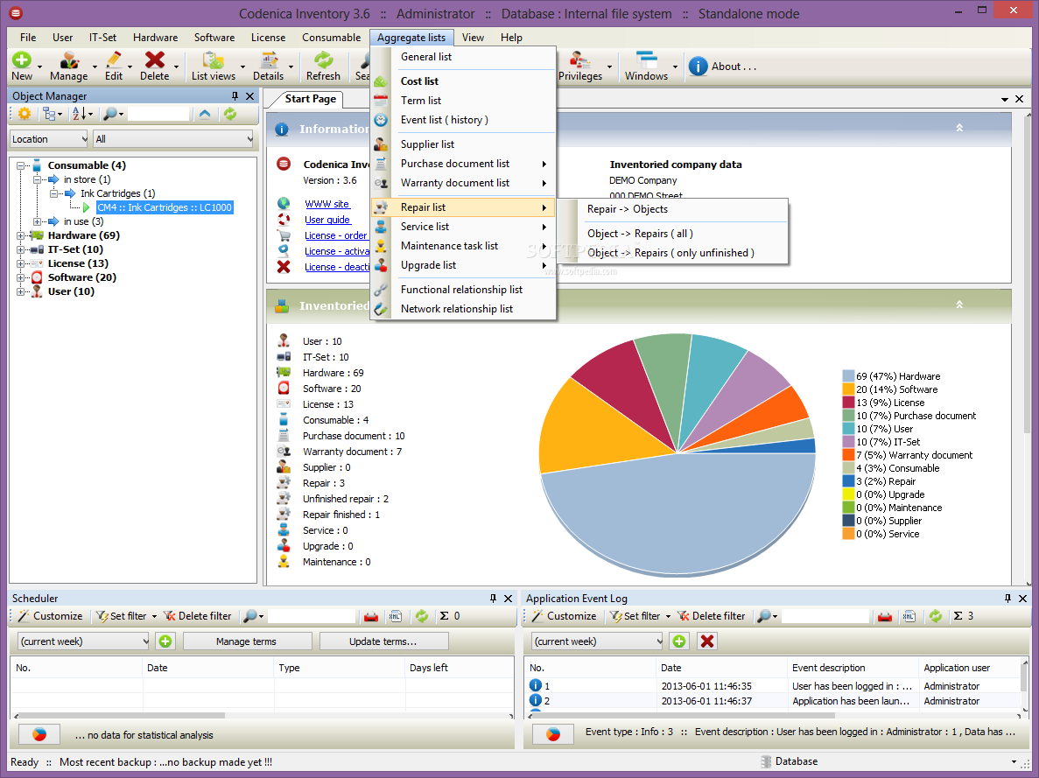Choose Object -> Repairs ( only unfinished )
Viewport: 1039px width, 778px height.
pos(673,253)
